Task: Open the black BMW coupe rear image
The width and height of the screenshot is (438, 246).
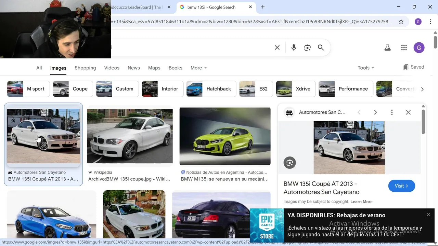Action: click(x=221, y=215)
